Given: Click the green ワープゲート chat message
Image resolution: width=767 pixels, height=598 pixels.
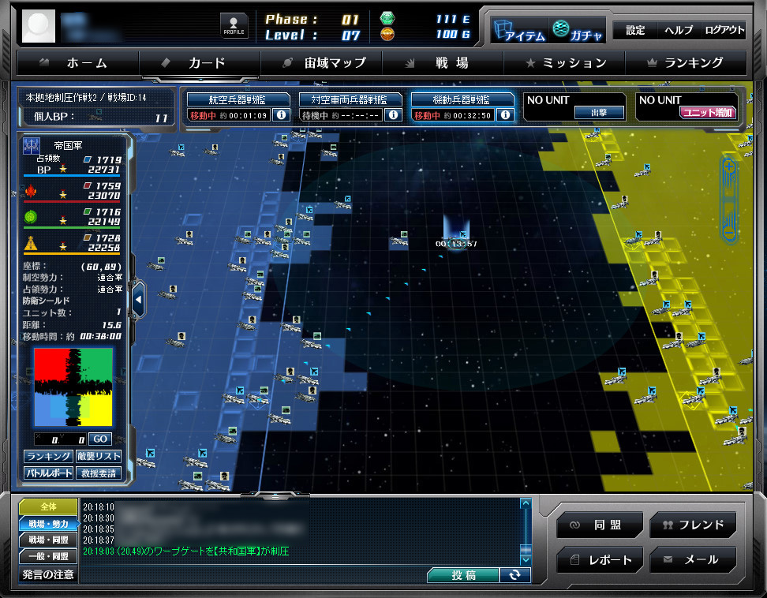Looking at the screenshot, I should [x=185, y=551].
